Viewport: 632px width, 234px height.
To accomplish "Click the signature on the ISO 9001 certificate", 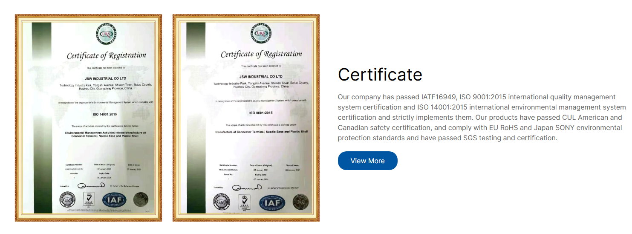I will [247, 188].
